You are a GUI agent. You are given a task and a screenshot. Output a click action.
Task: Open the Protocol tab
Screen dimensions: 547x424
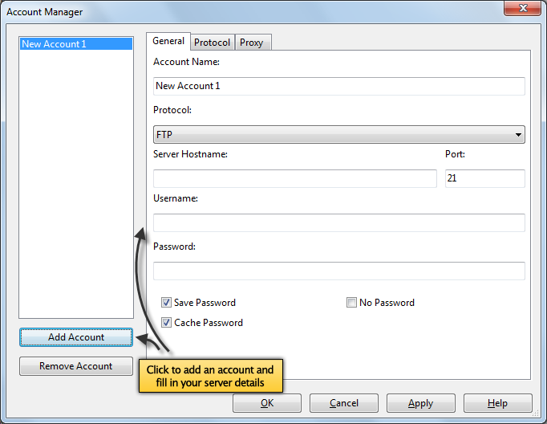212,43
